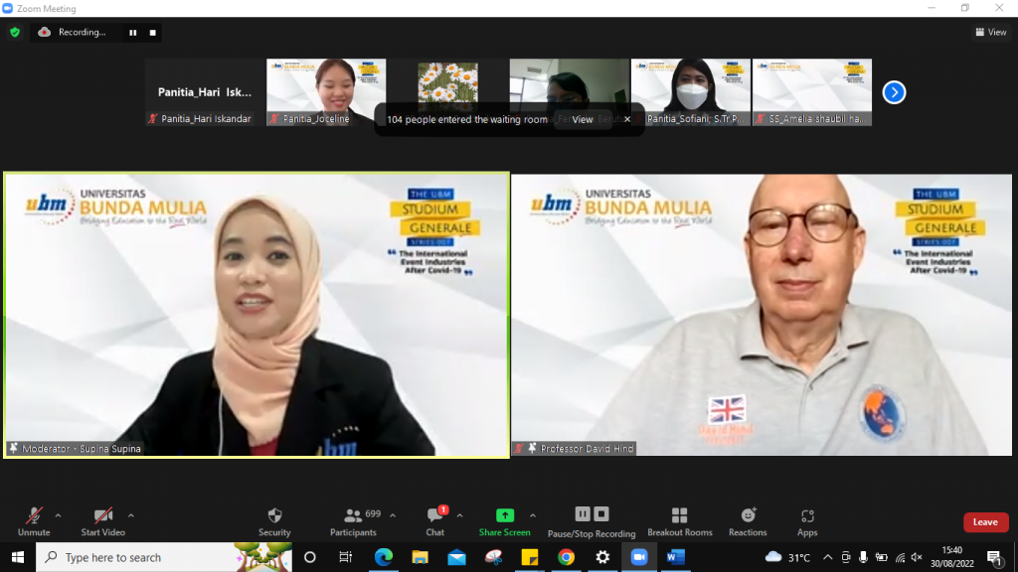This screenshot has height=572, width=1018.
Task: Open the weather widget showing 31°C
Action: [x=787, y=557]
